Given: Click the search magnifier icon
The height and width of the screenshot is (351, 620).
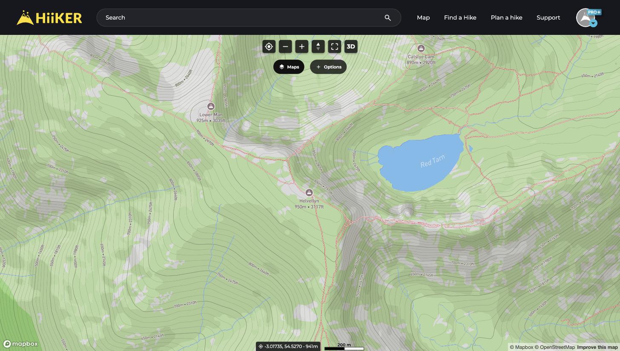Looking at the screenshot, I should pos(387,18).
